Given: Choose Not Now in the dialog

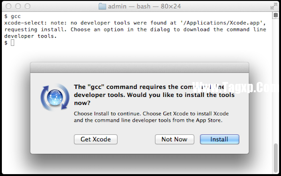Looking at the screenshot, I should coord(175,139).
